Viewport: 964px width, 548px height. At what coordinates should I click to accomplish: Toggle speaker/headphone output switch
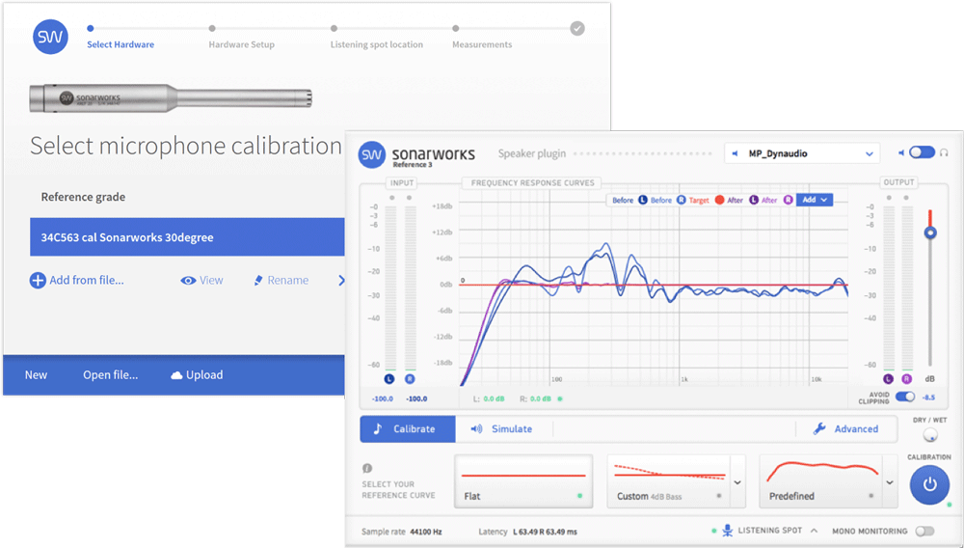pos(922,152)
